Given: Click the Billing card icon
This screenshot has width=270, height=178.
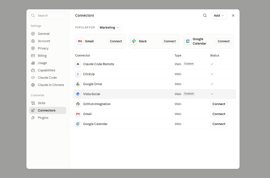Looking at the screenshot, I should 33,56.
